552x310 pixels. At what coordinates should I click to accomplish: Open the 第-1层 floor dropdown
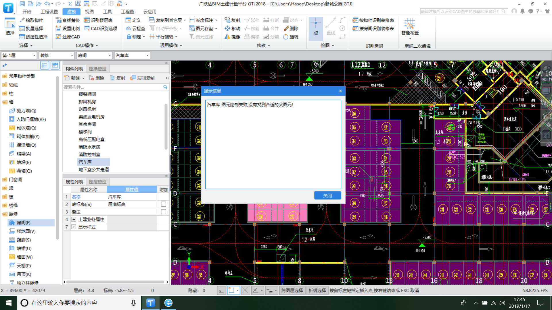point(19,55)
